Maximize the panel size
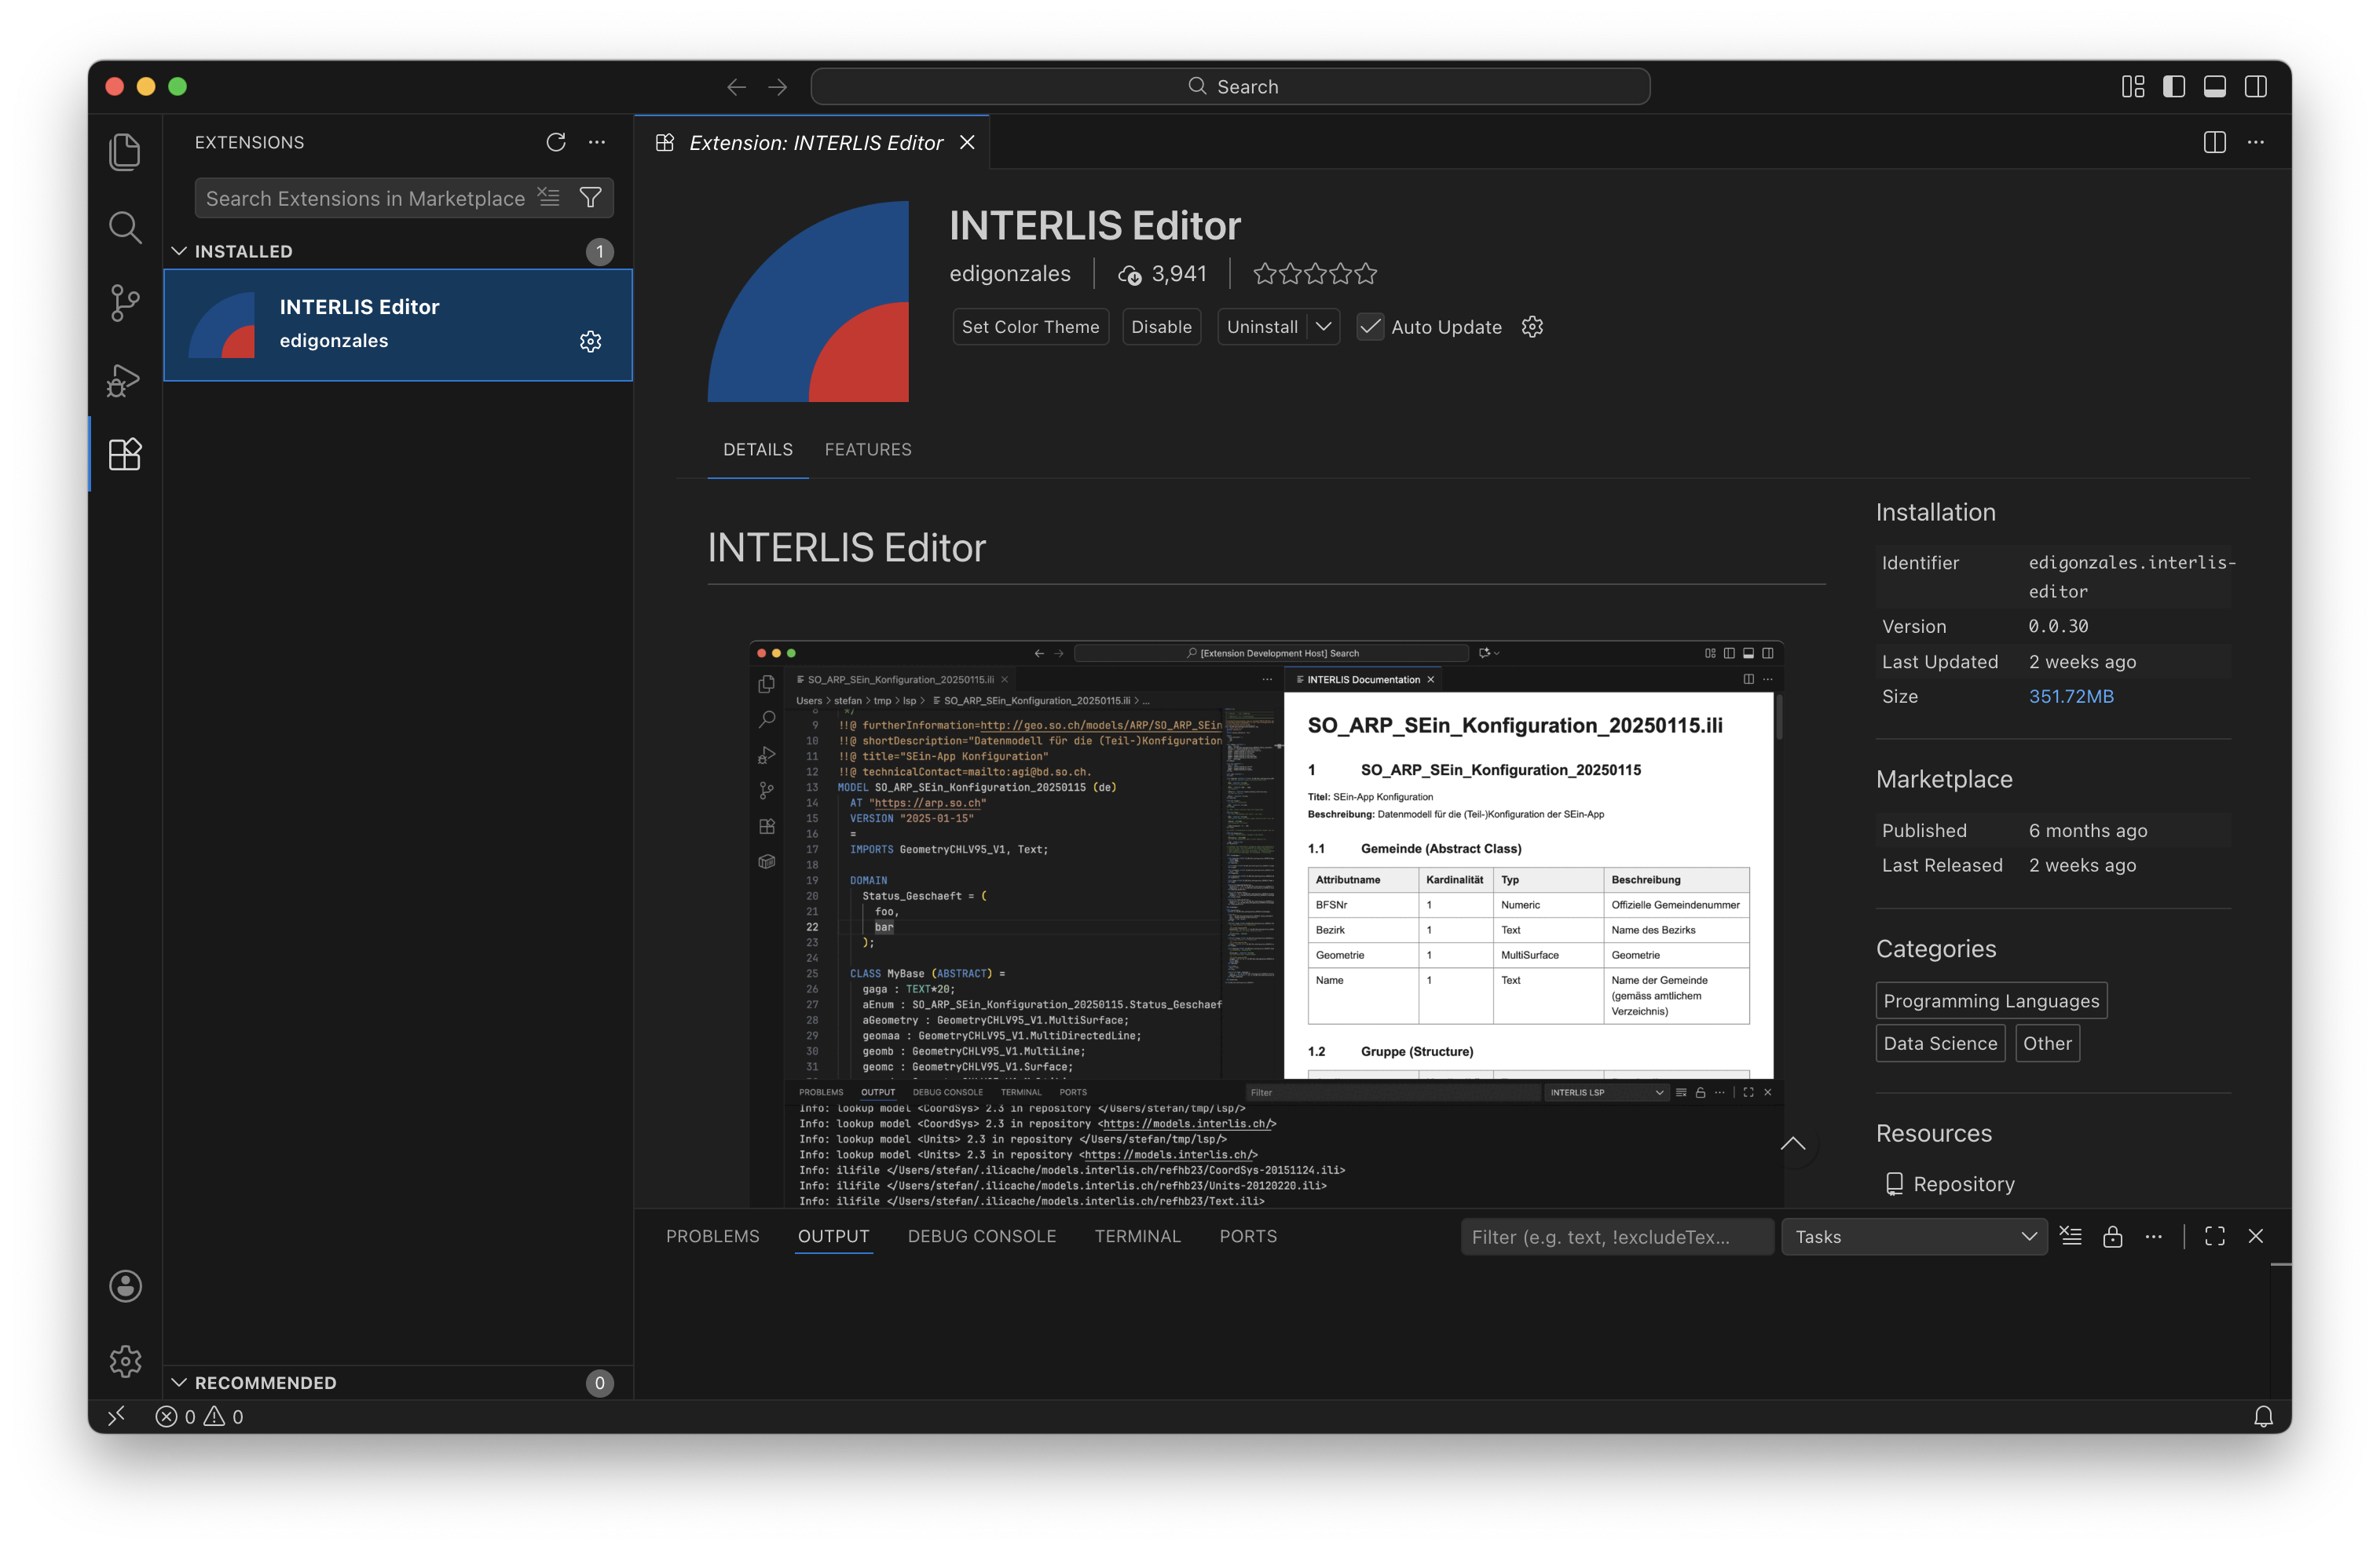 tap(2215, 1236)
